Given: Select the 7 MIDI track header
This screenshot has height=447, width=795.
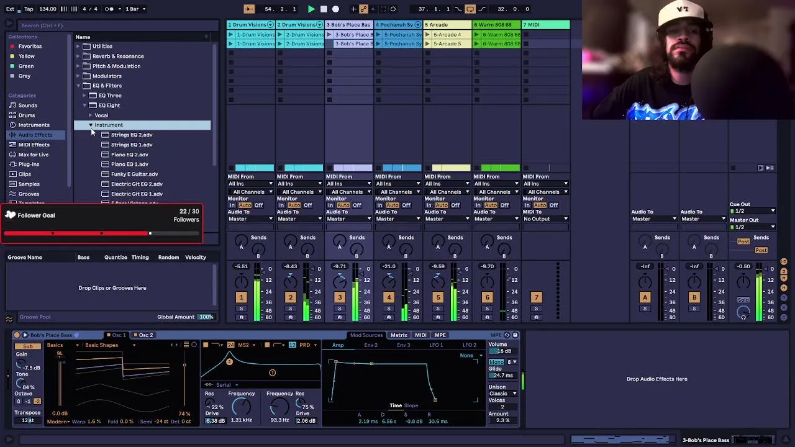Looking at the screenshot, I should point(546,25).
